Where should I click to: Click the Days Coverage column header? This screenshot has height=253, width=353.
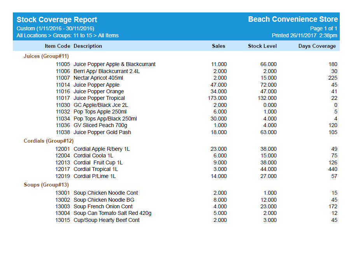click(x=317, y=46)
